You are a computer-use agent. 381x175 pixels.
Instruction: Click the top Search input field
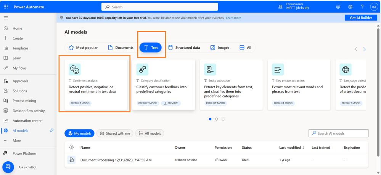(x=160, y=7)
